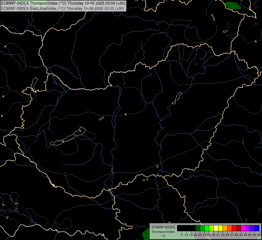The image size is (262, 240).
Task: Click the legend scale value 50
Action: tap(250, 235)
